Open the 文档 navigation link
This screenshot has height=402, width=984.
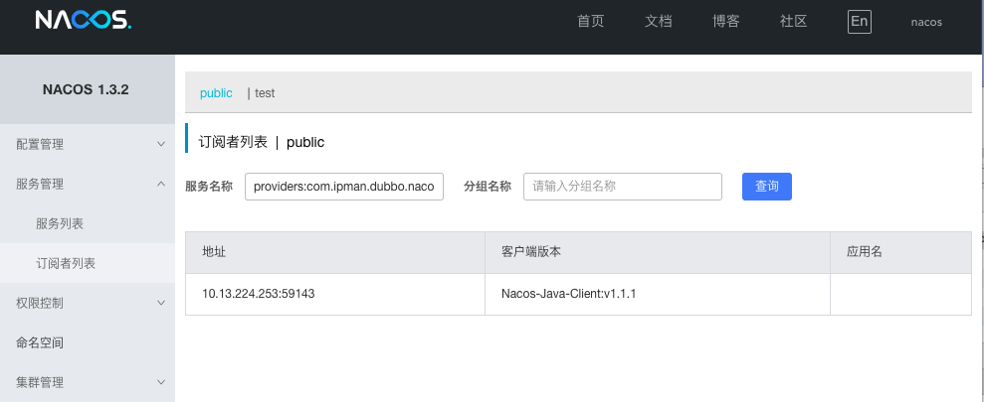point(659,22)
